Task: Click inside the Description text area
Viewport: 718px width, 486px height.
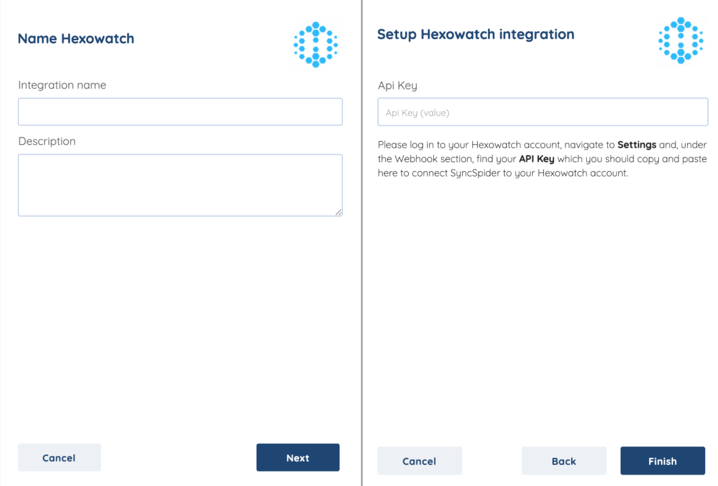Action: point(180,185)
